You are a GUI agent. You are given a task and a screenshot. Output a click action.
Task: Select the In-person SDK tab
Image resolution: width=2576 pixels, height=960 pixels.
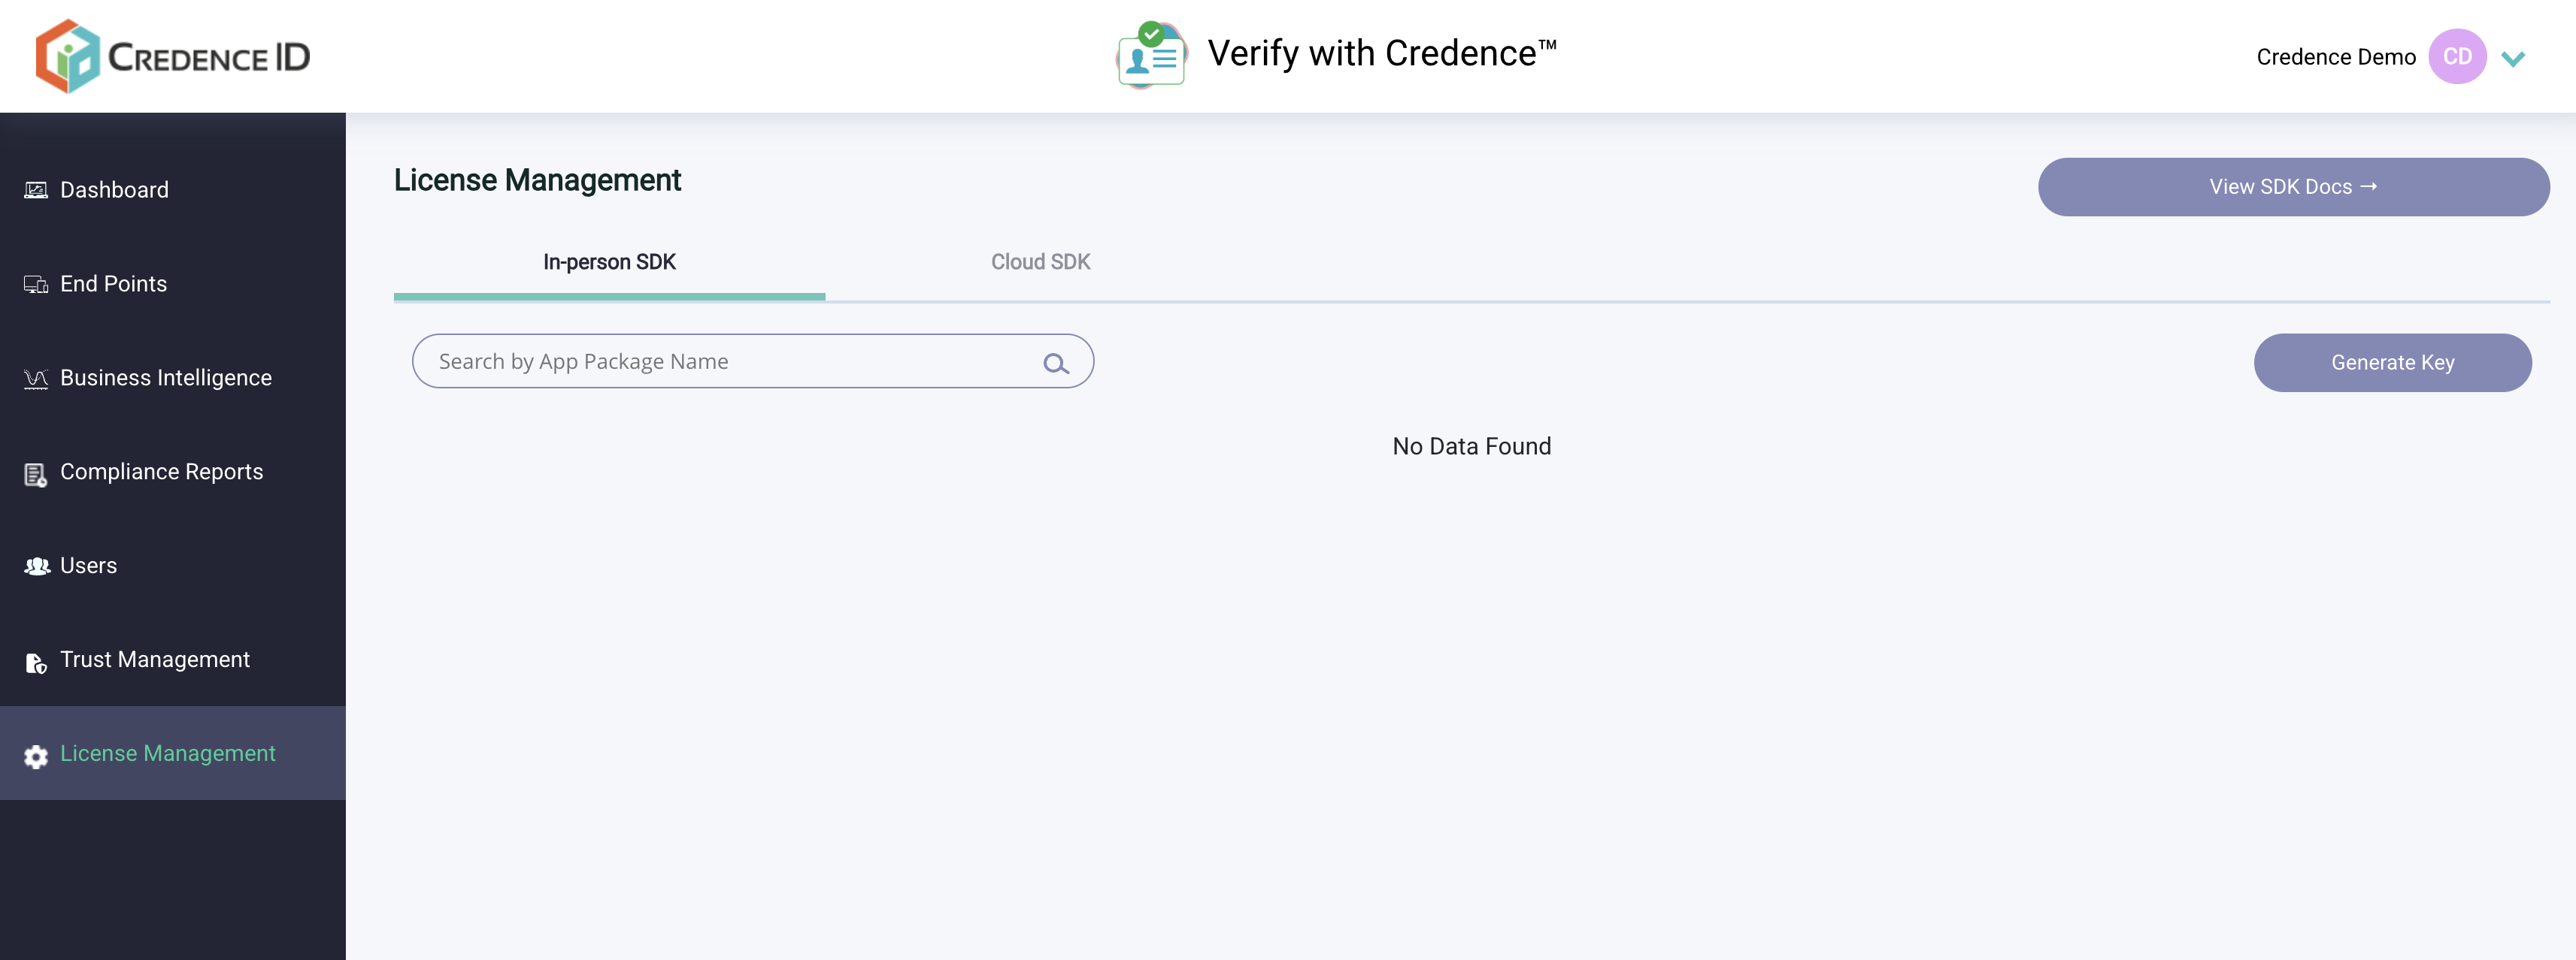[609, 261]
